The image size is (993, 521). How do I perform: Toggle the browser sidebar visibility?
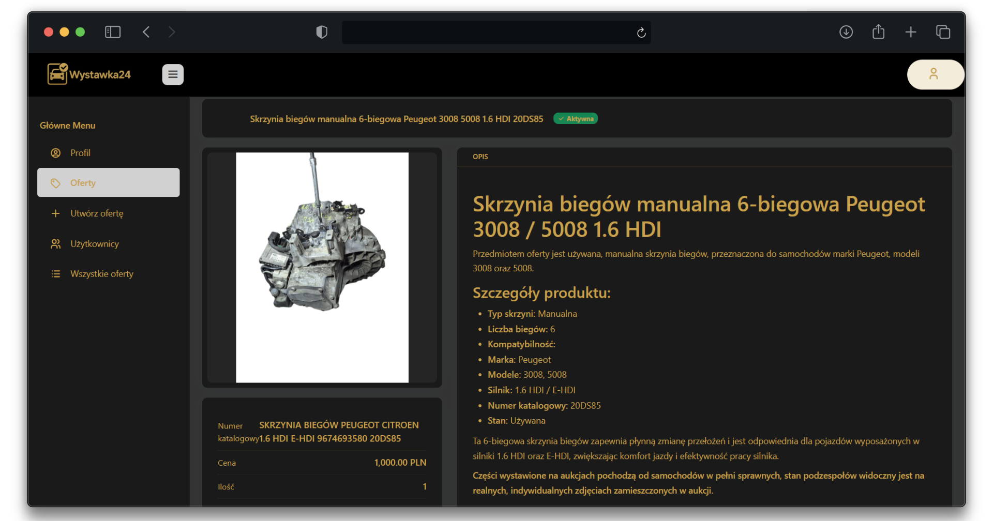112,32
